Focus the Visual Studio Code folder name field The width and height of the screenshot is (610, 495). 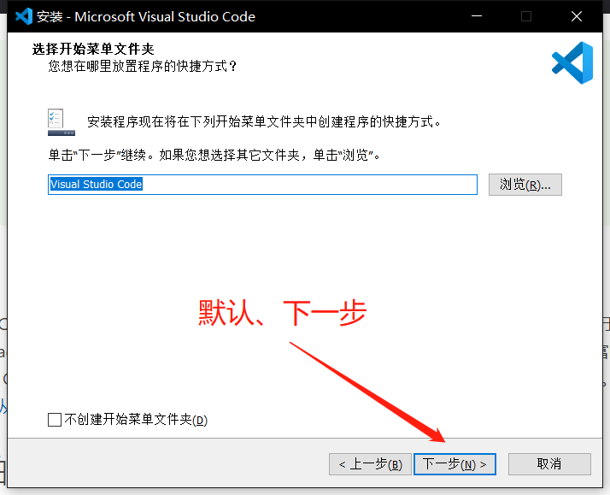tap(262, 185)
